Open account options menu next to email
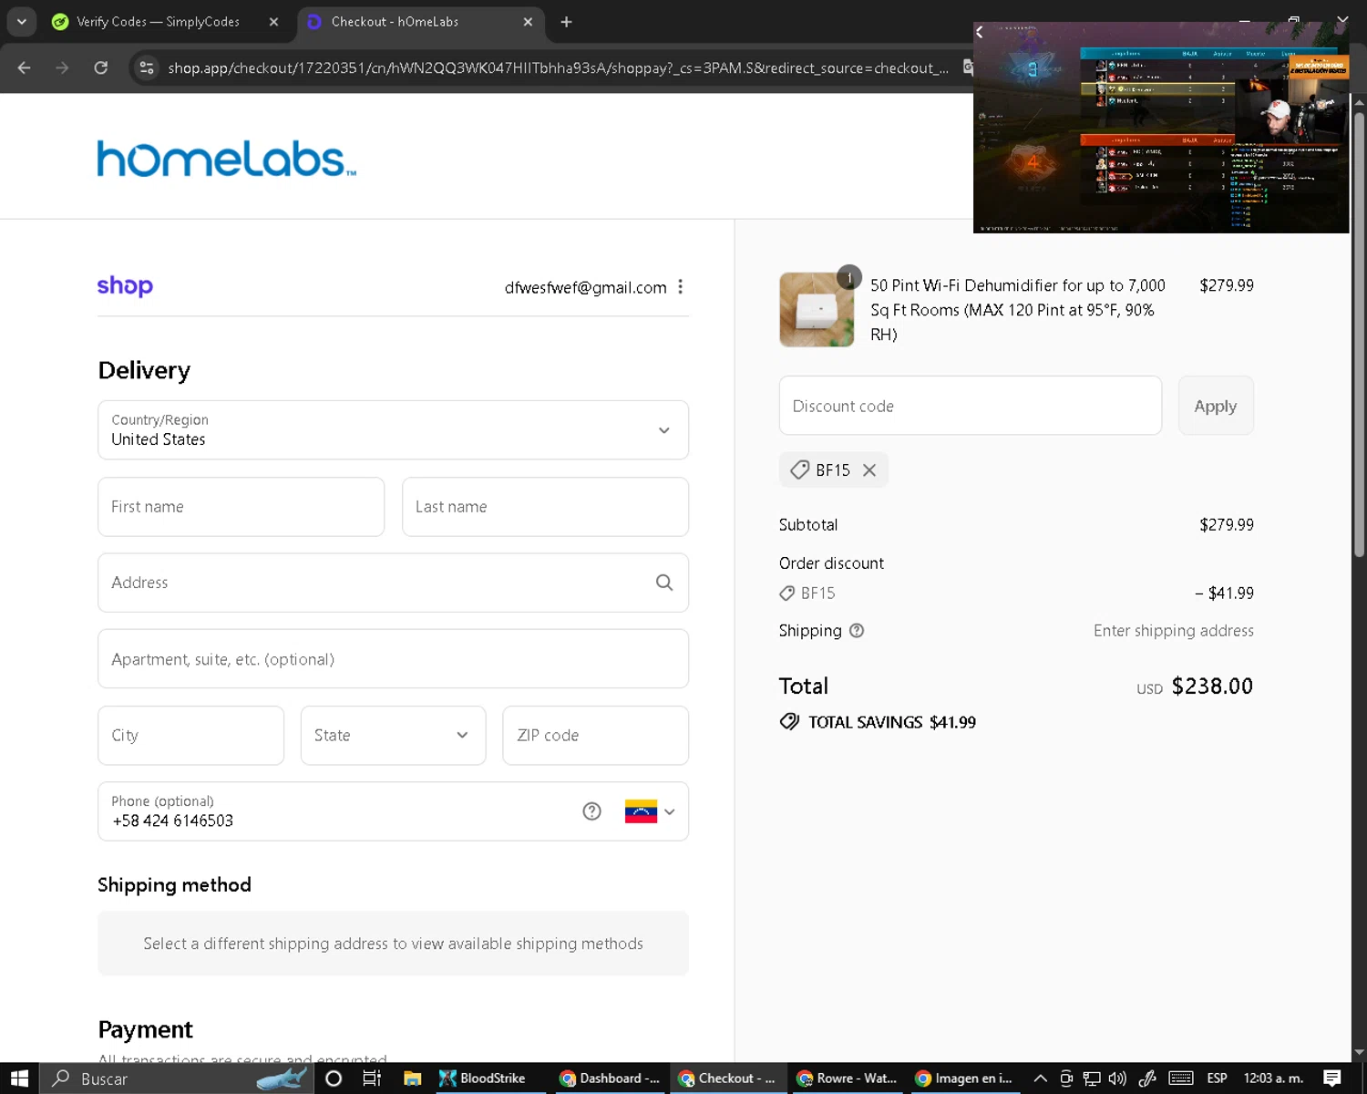Viewport: 1367px width, 1094px height. coord(680,287)
